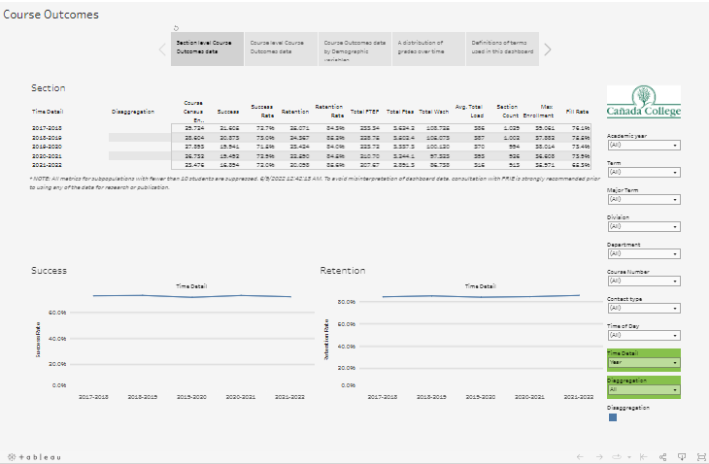Screen dimensions: 709x464
Task: Select Section level Course Outcomes data tab
Action: tap(207, 49)
